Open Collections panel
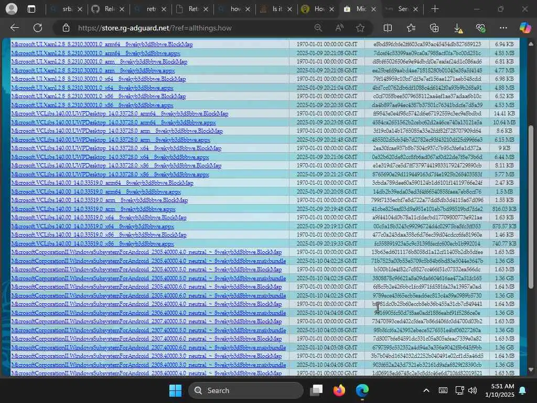This screenshot has width=537, height=403. pos(434,28)
